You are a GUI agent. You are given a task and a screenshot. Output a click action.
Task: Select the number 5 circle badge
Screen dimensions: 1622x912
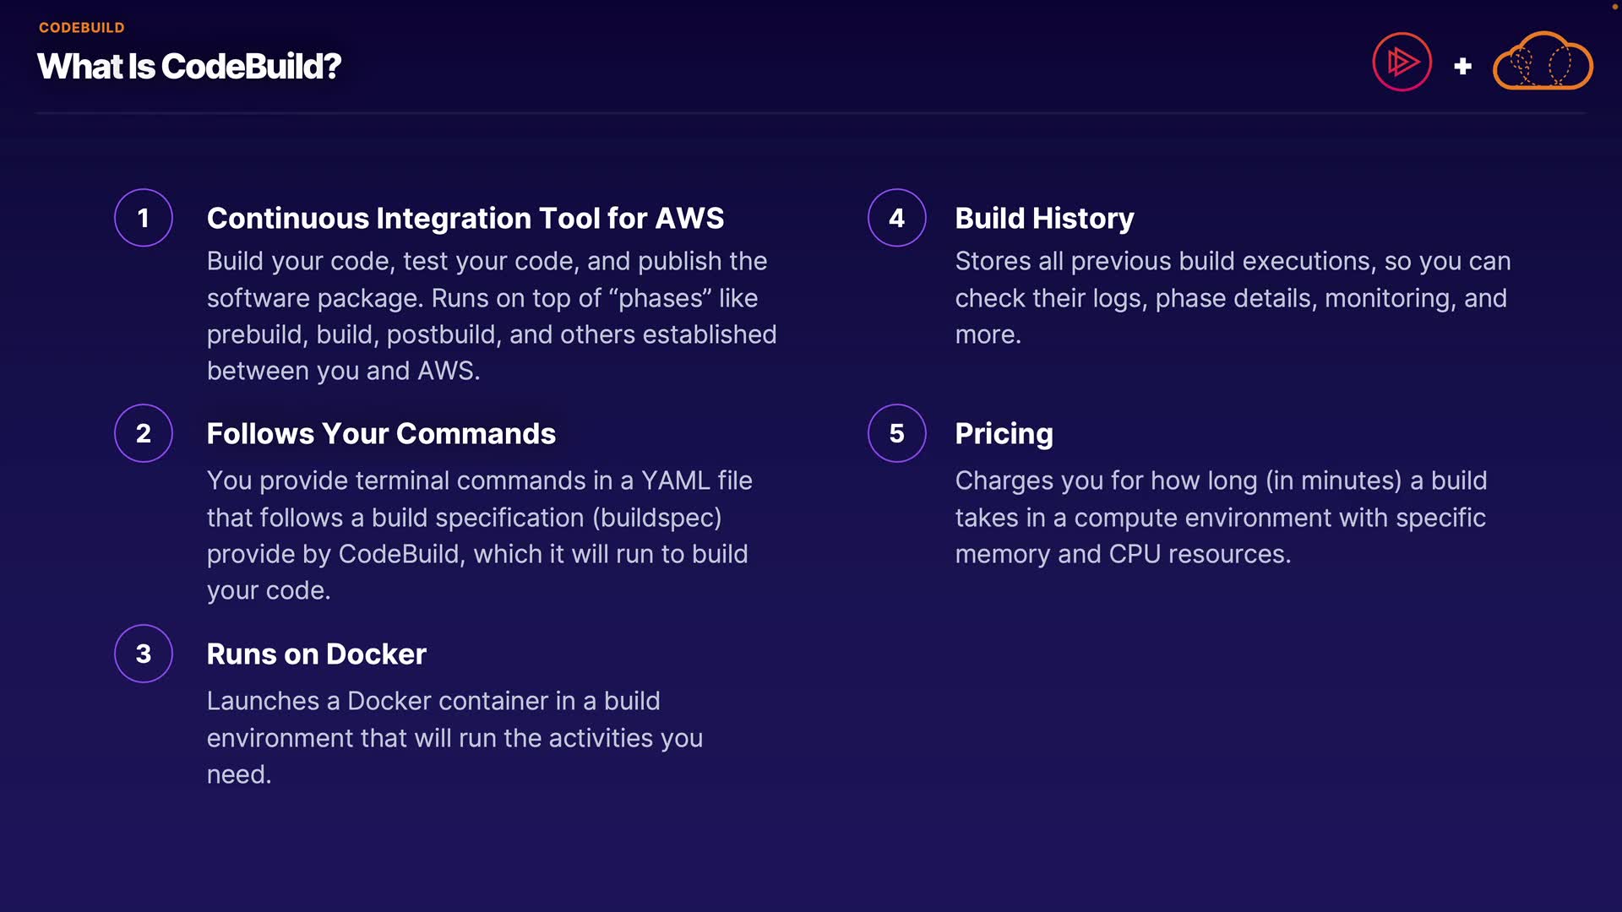(x=896, y=433)
